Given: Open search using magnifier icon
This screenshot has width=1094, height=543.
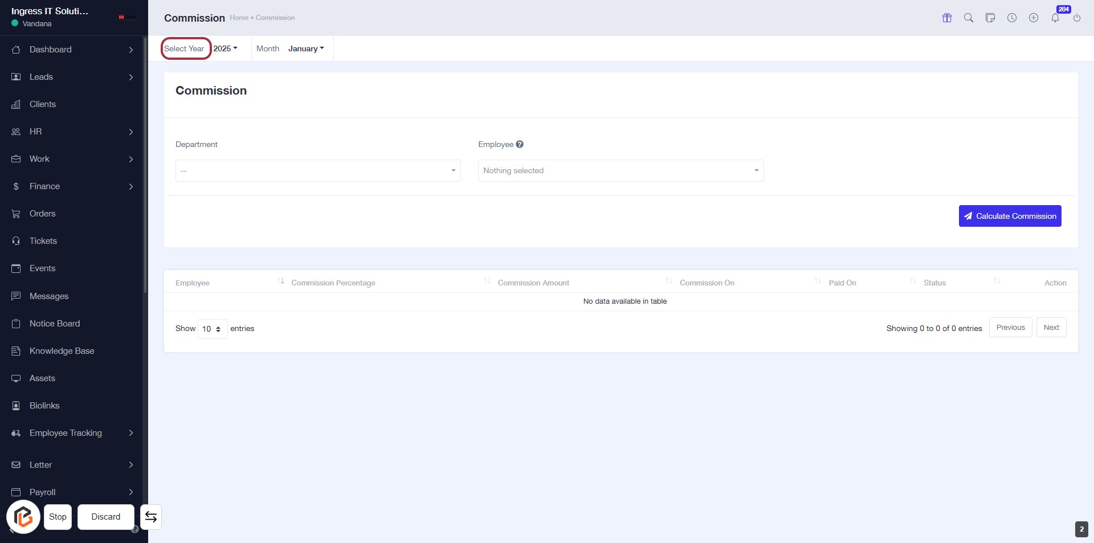Looking at the screenshot, I should point(969,18).
